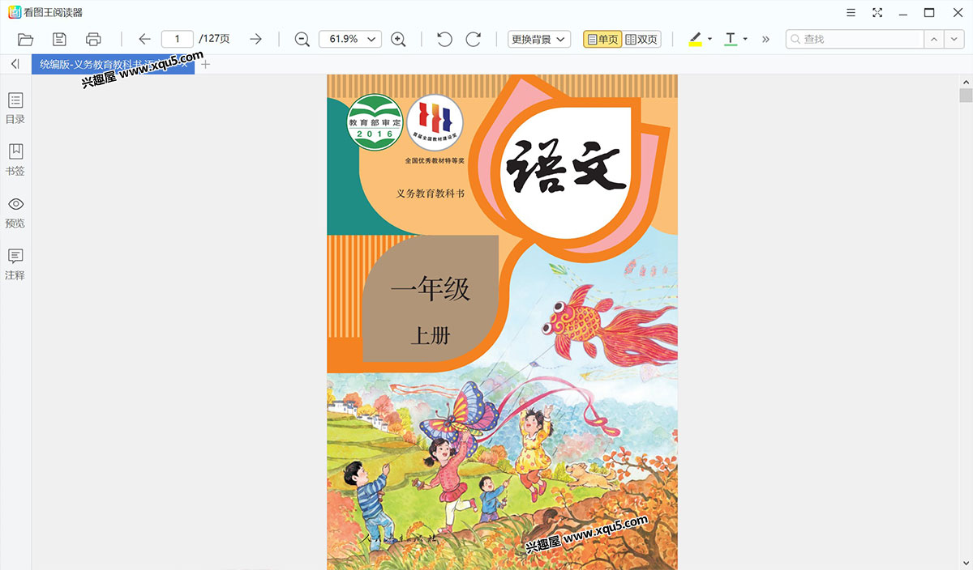Screen dimensions: 973x570
Task: Open the 预览 preview panel
Action: (x=15, y=212)
